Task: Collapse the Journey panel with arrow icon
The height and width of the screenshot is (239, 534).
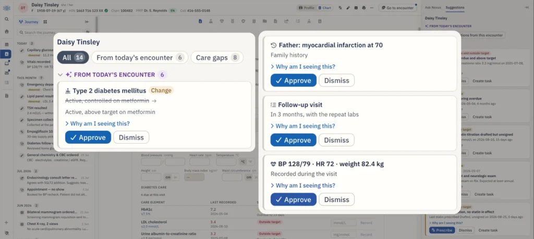Action: 87,22
